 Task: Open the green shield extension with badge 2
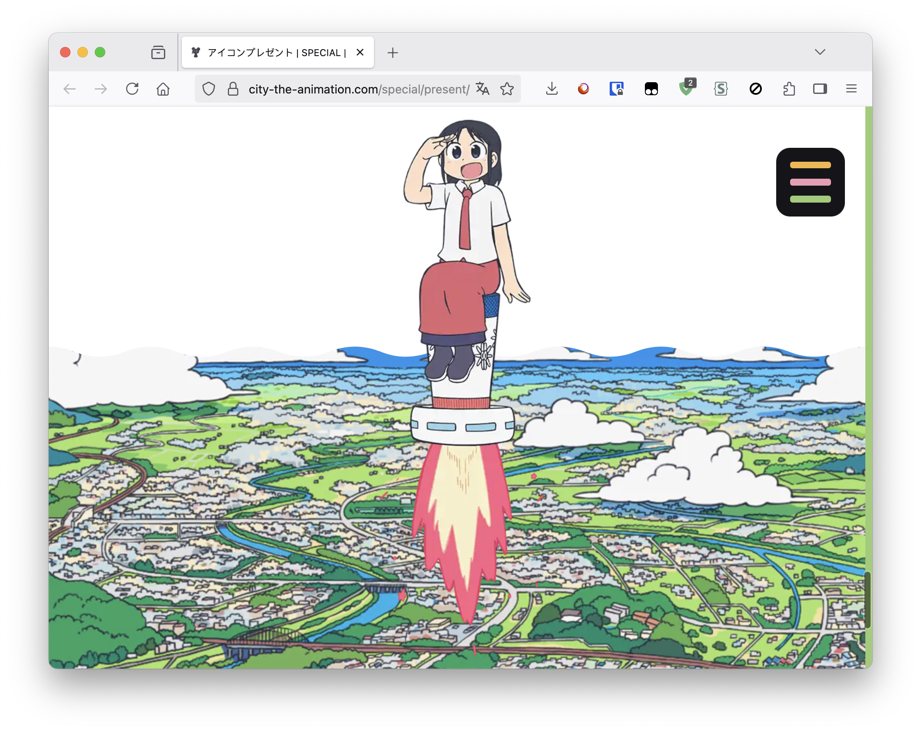point(687,87)
